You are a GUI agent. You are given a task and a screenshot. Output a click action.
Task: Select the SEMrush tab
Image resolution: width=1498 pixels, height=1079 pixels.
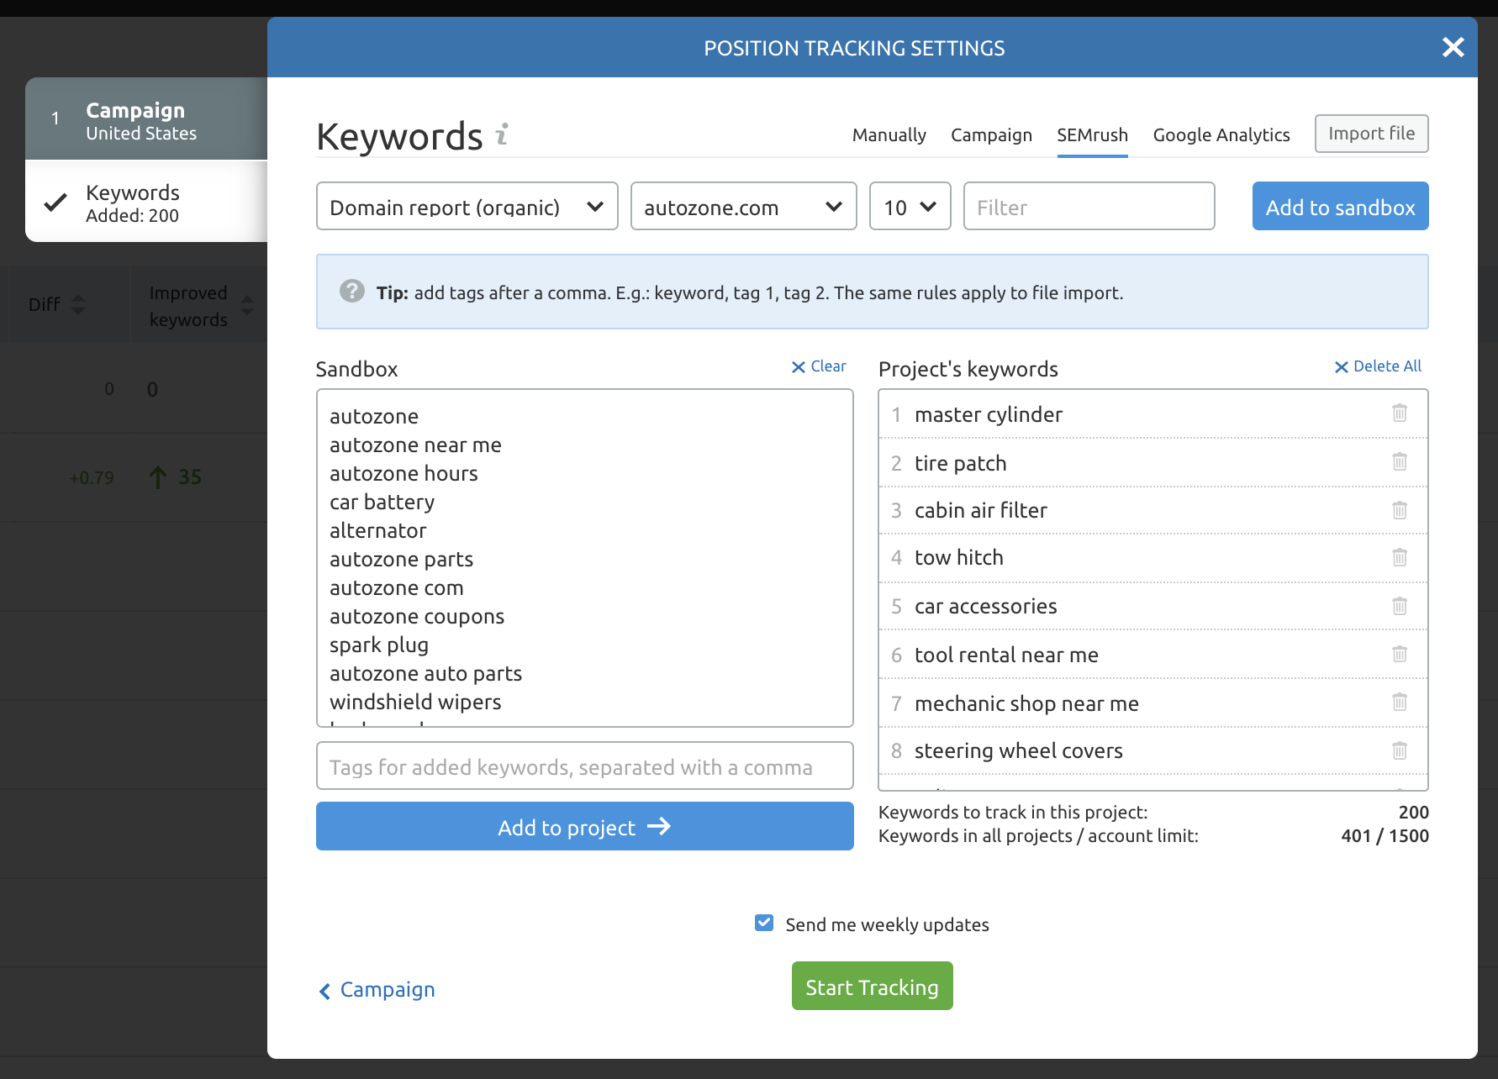click(1092, 134)
